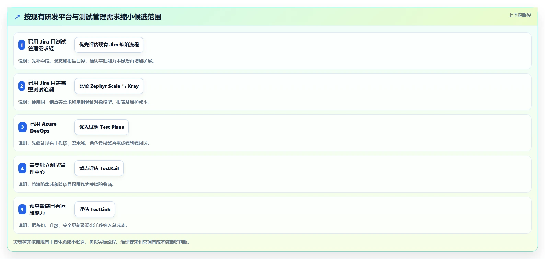Click the note 把备份、升级、安全更新
The width and height of the screenshot is (545, 259).
pos(73,225)
